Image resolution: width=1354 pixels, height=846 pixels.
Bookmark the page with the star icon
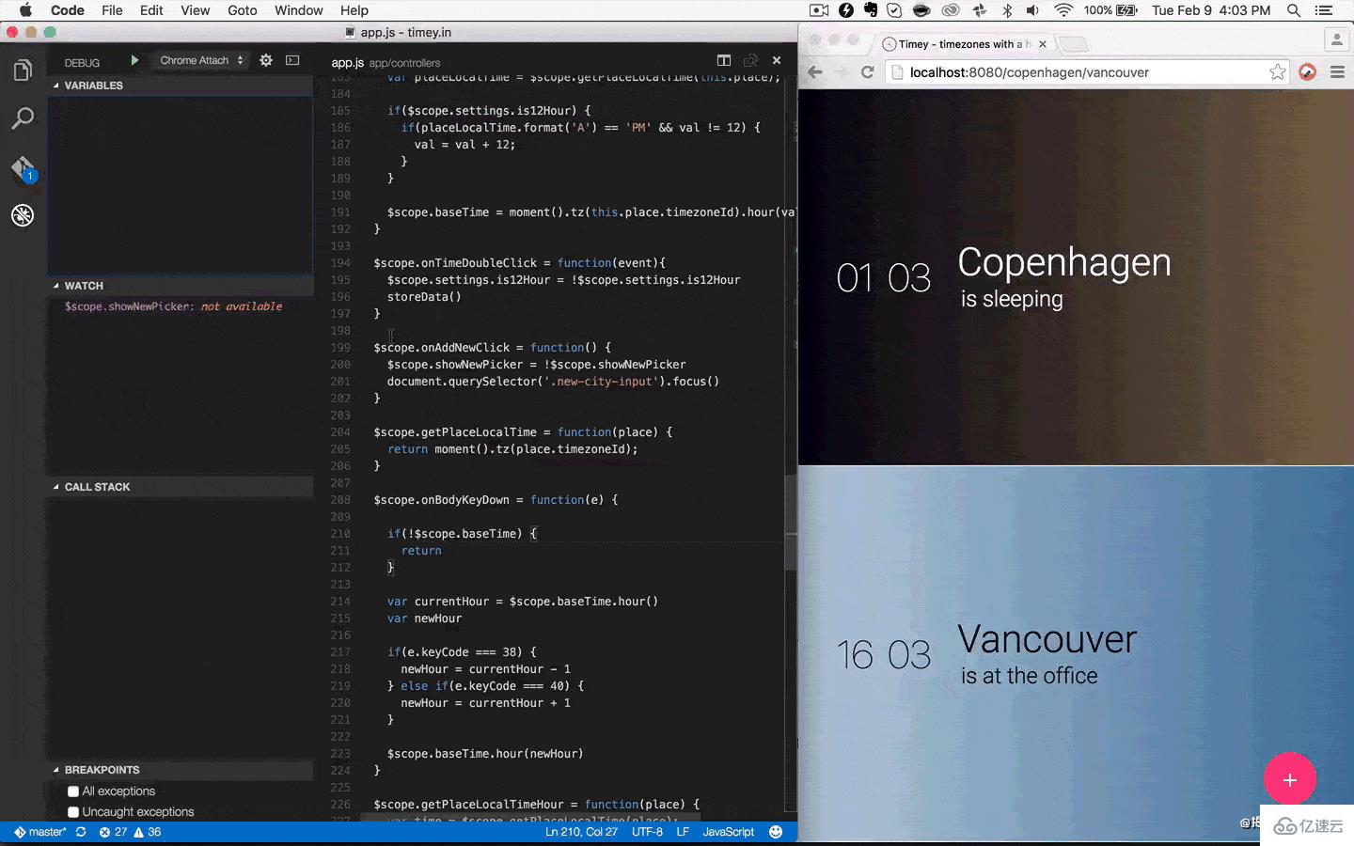tap(1277, 72)
